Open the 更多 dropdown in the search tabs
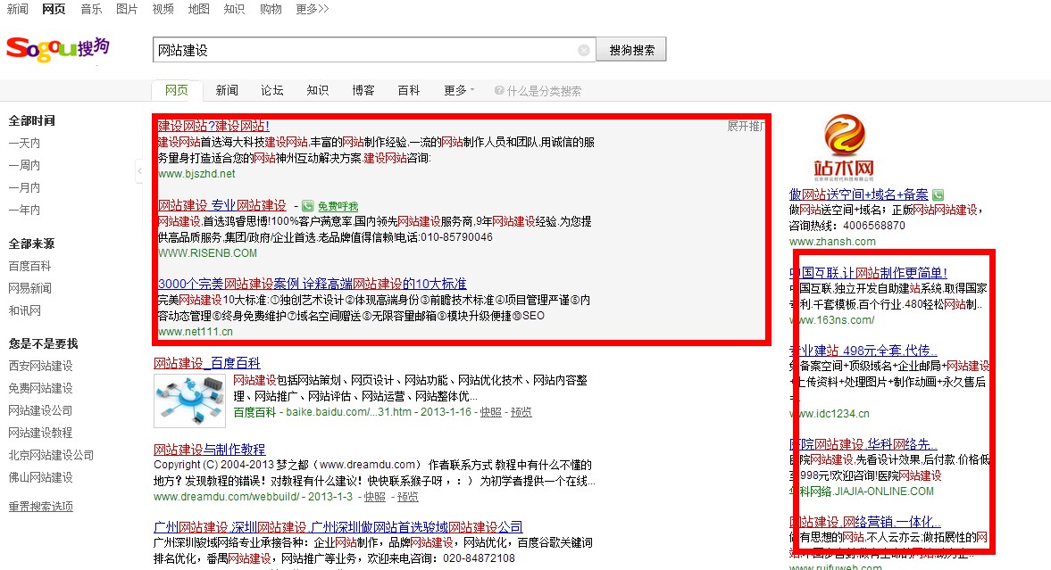 455,90
